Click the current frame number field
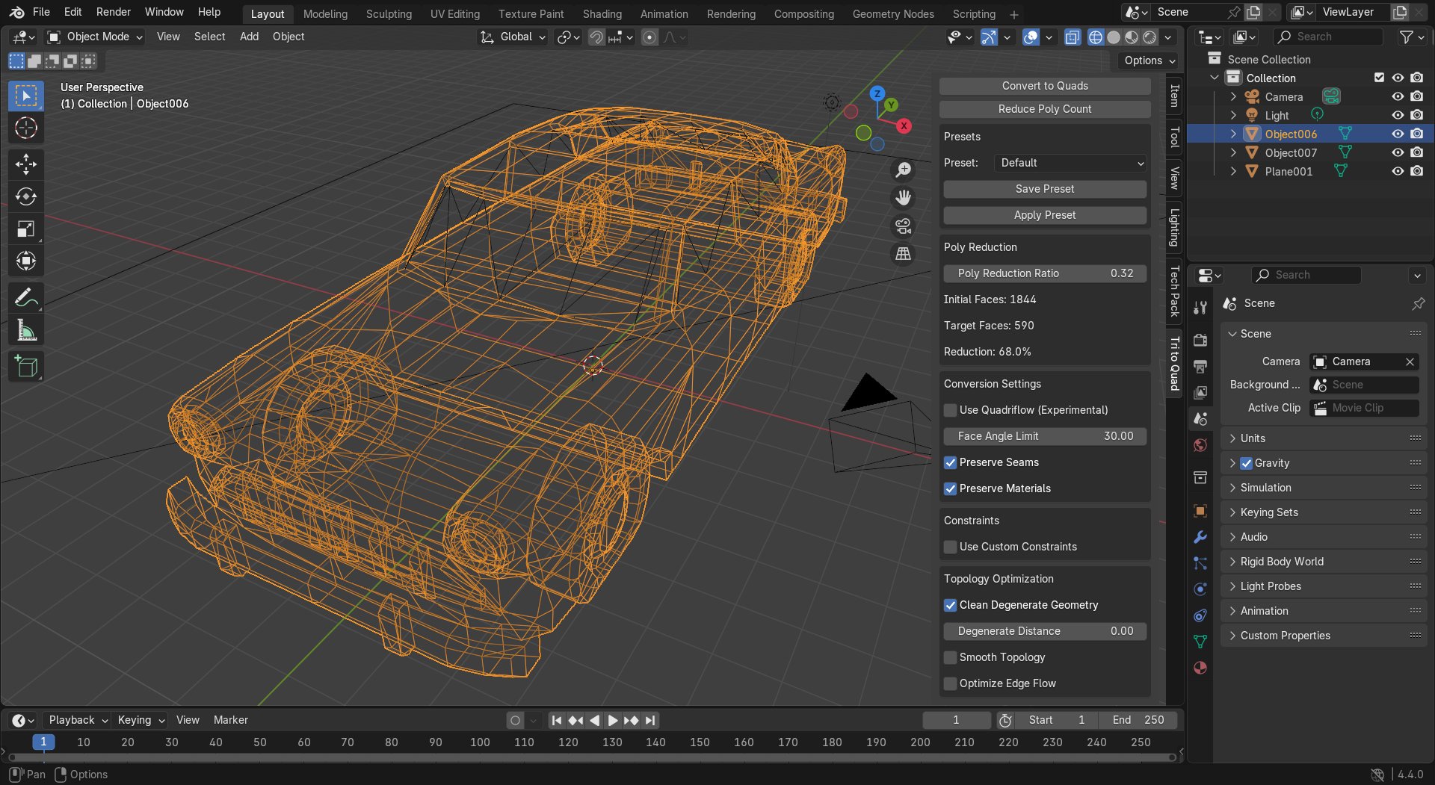Viewport: 1435px width, 785px height. click(956, 719)
